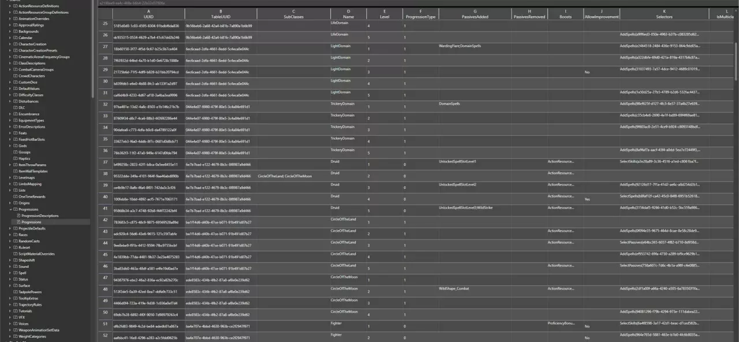Click the Voices folder icon
Viewport: 739px width, 342px height.
[x=16, y=324]
